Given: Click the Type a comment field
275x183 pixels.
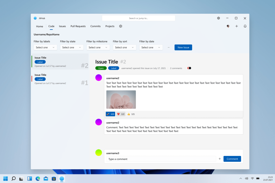Looking at the screenshot, I should (161, 159).
